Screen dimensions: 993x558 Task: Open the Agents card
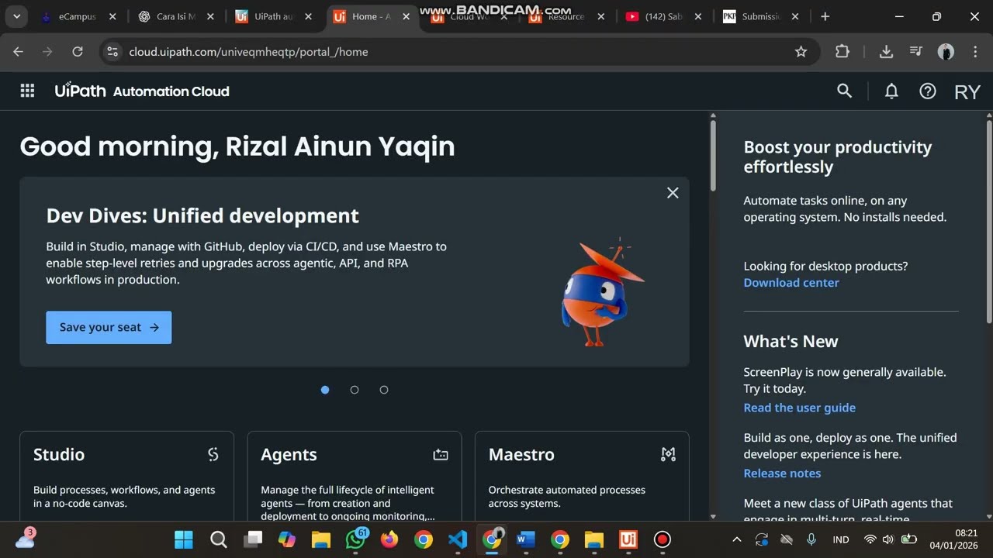coord(354,476)
